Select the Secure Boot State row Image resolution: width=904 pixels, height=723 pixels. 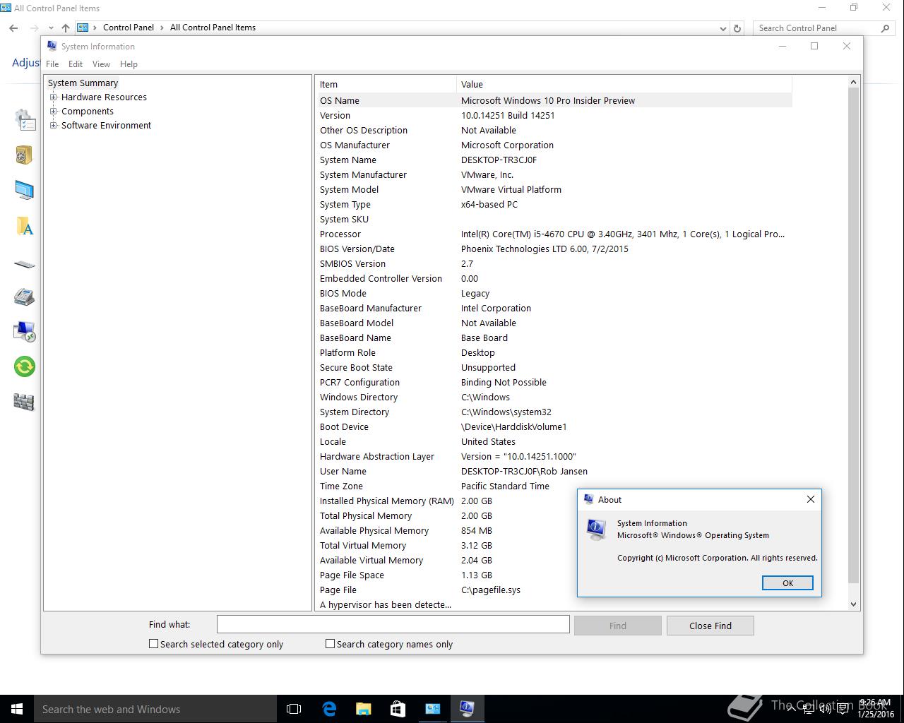coord(554,367)
